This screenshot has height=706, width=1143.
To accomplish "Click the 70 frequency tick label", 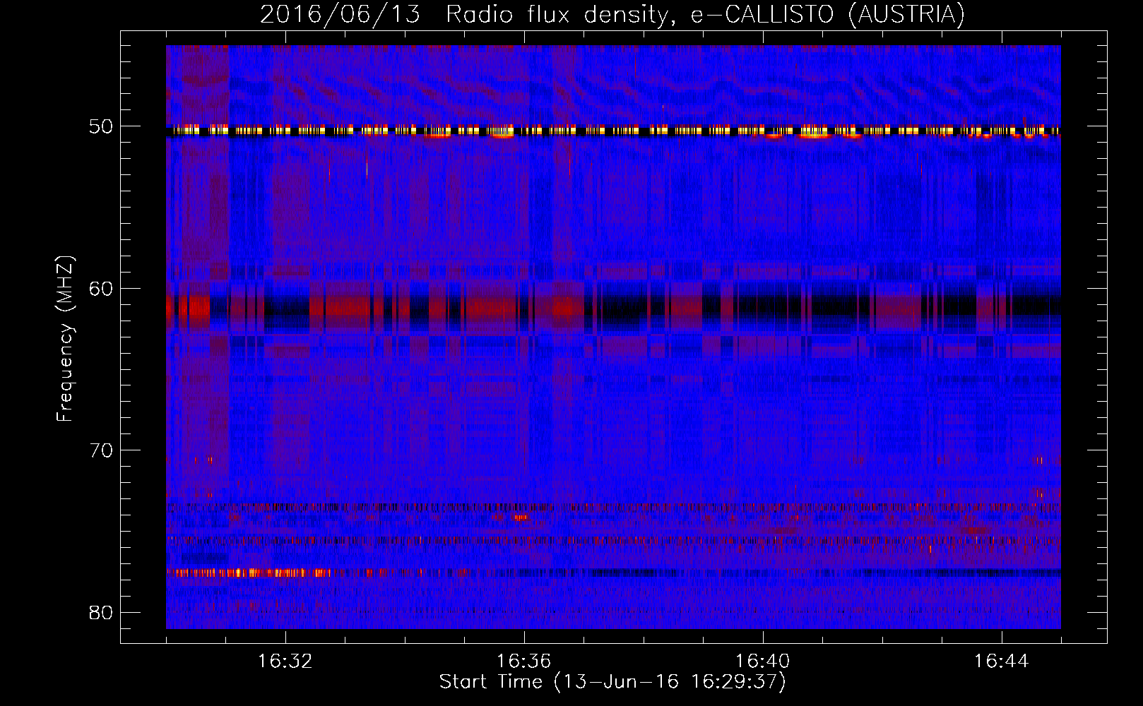I will (x=102, y=450).
